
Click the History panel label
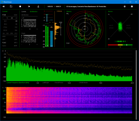(x=69, y=11)
